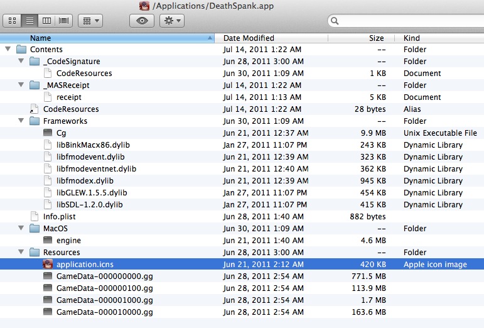The width and height of the screenshot is (484, 328).
Task: Select the MacOS folder icon
Action: (35, 228)
